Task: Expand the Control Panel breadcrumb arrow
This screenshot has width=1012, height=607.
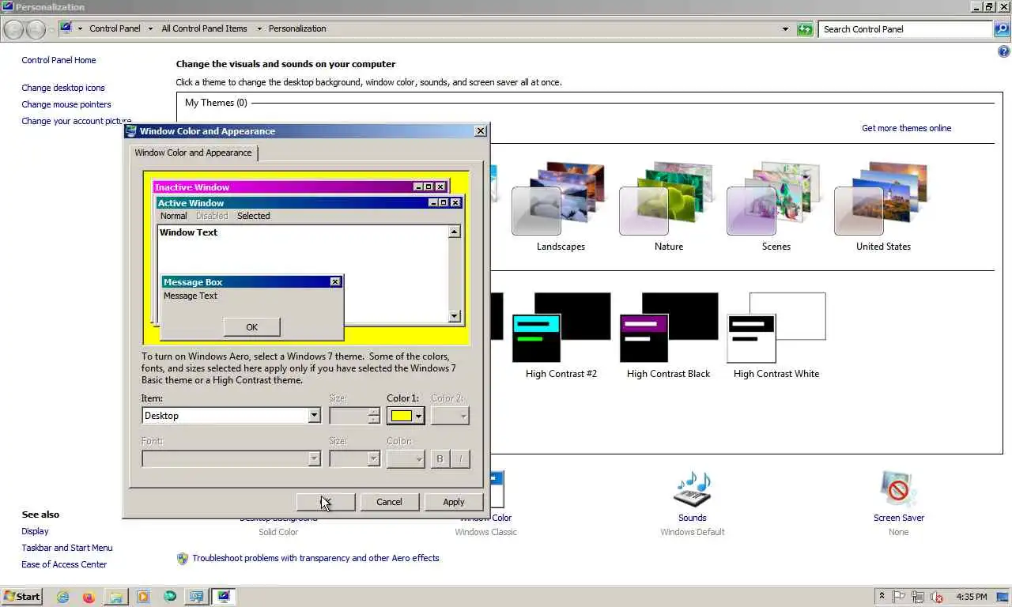Action: pos(149,28)
